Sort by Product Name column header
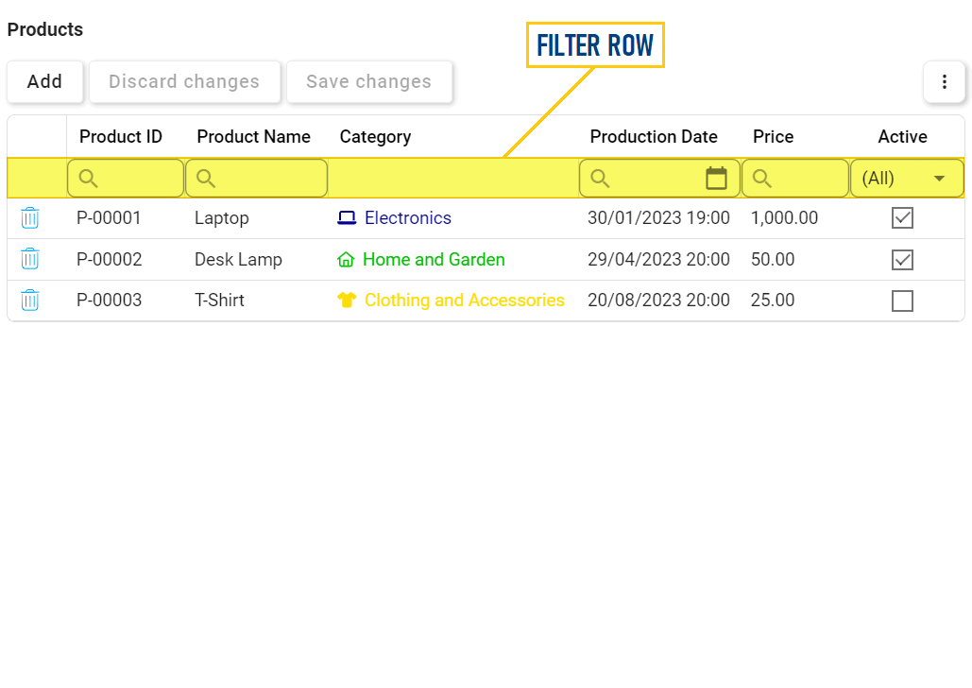The width and height of the screenshot is (972, 688). click(x=253, y=137)
